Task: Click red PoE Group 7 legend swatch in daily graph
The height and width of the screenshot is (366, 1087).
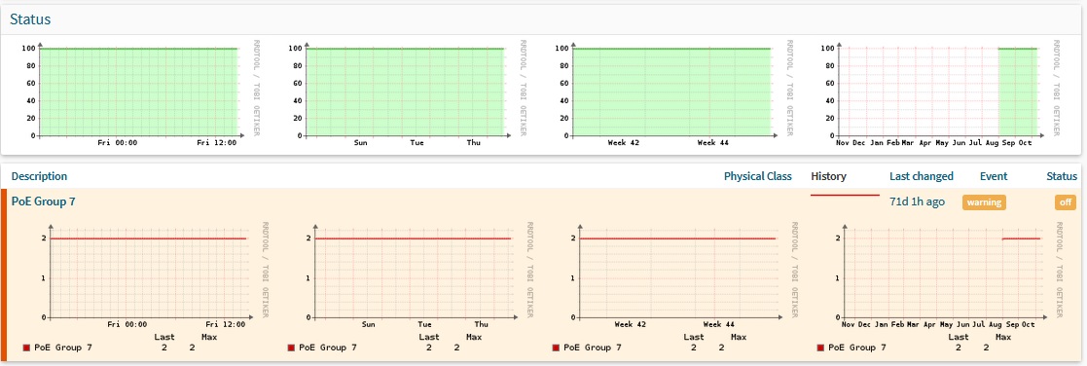Action: pos(26,348)
